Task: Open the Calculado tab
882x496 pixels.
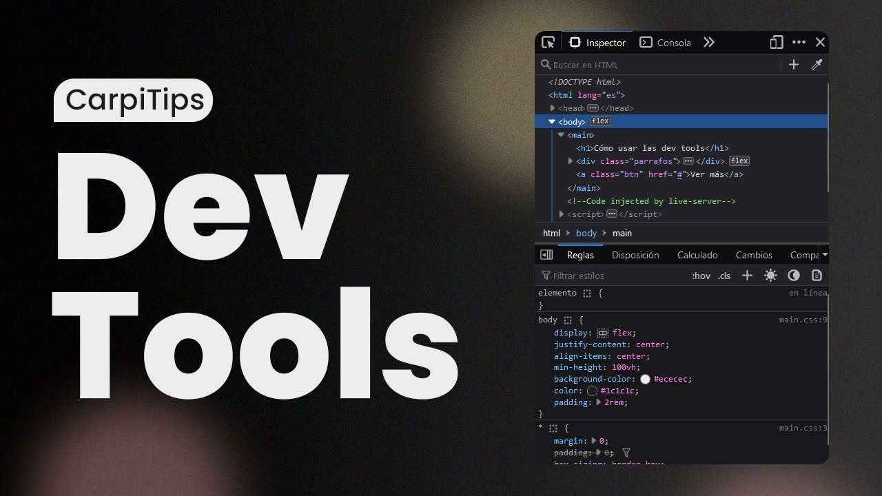Action: [697, 255]
